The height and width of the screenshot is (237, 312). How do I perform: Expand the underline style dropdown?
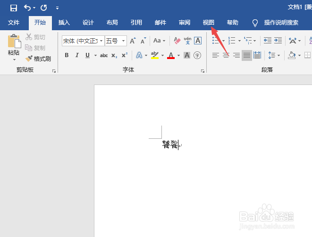point(95,55)
